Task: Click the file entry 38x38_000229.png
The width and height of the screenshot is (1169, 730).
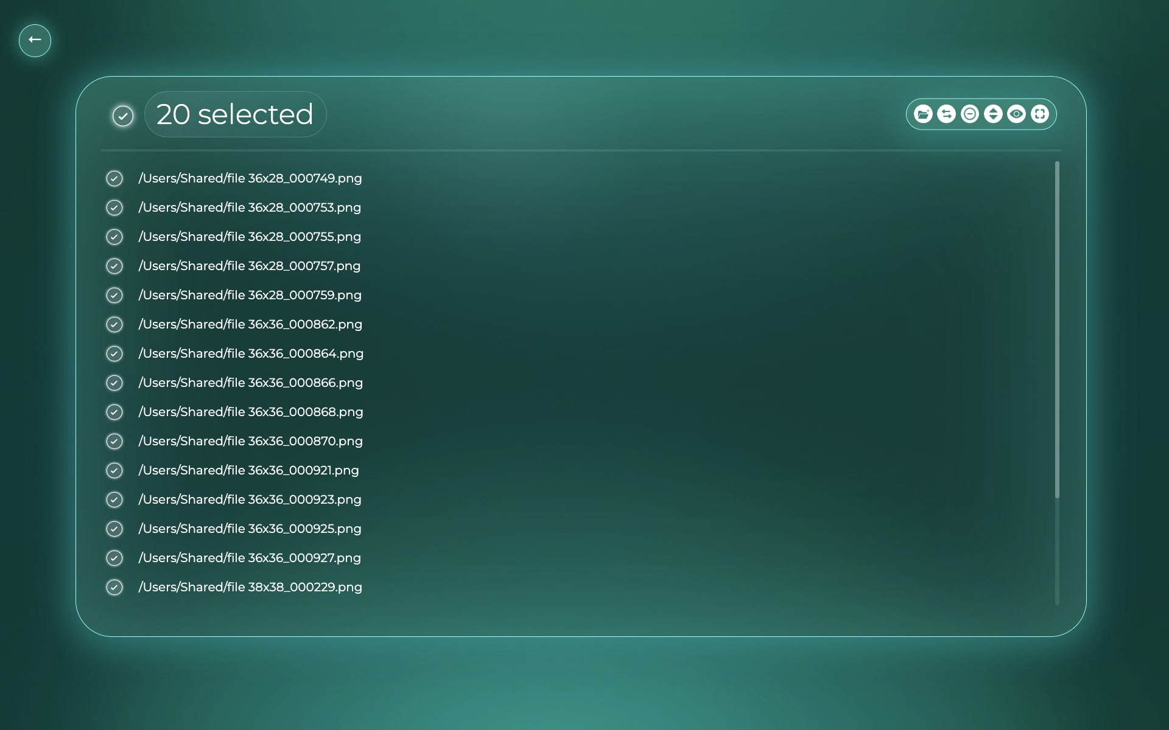Action: click(250, 587)
